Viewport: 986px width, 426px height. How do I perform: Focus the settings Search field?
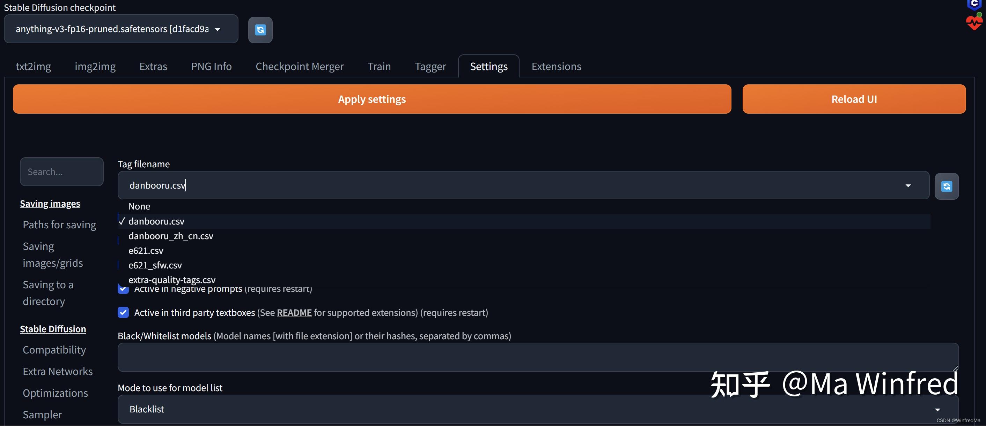(61, 172)
